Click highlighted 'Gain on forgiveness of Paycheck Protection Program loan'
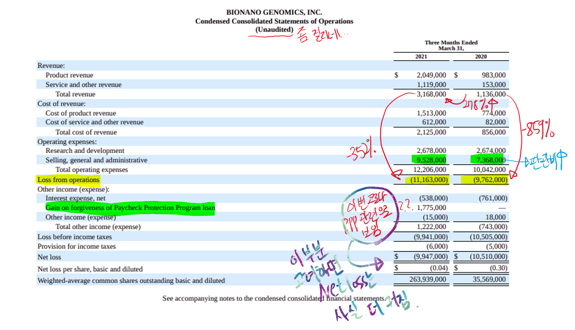 click(130, 208)
